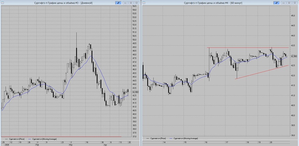Click the 39,5 price label on 60-minute chart axis

[293, 125]
